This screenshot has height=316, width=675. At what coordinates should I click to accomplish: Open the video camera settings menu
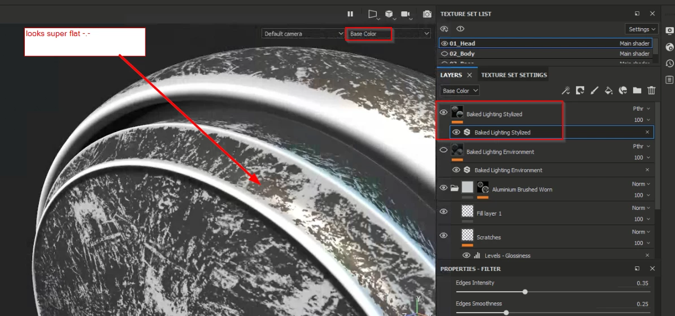(x=406, y=14)
